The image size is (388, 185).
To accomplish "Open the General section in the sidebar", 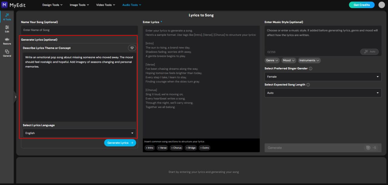I will click(7, 53).
